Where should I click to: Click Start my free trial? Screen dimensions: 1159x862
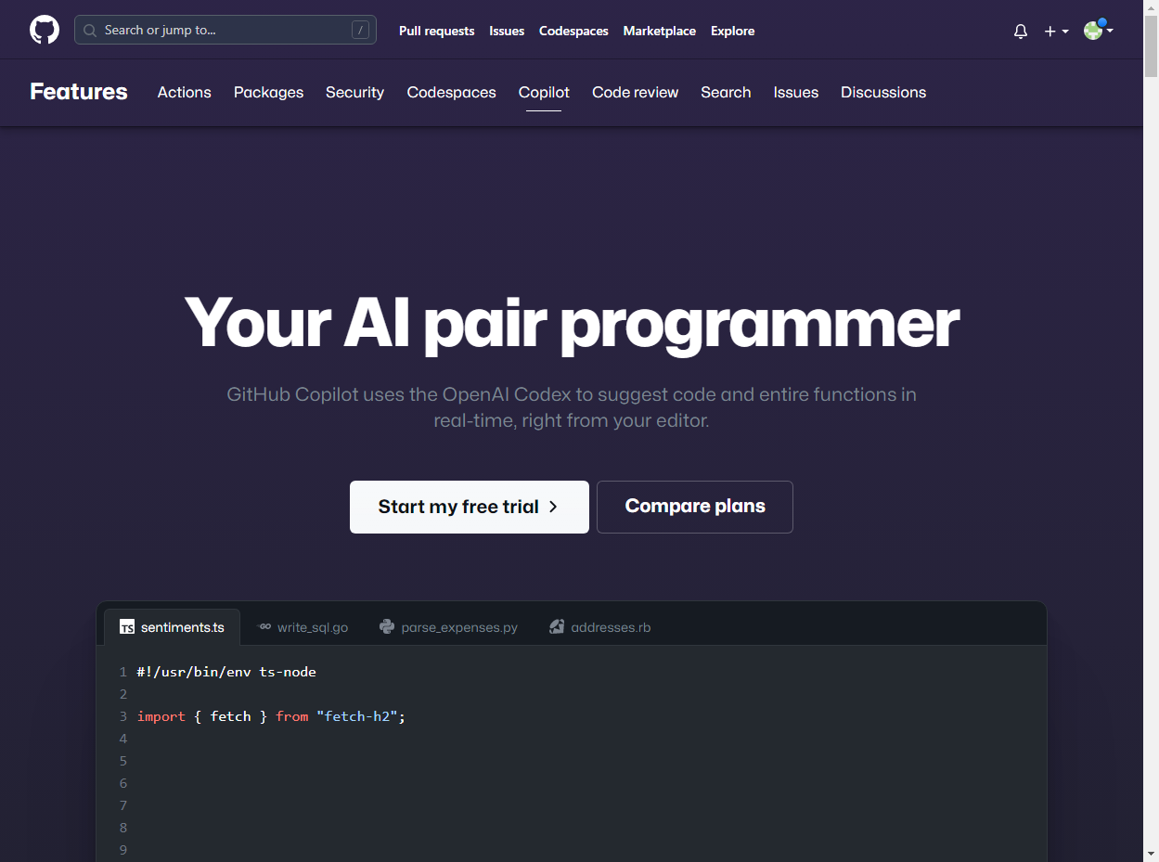coord(469,507)
